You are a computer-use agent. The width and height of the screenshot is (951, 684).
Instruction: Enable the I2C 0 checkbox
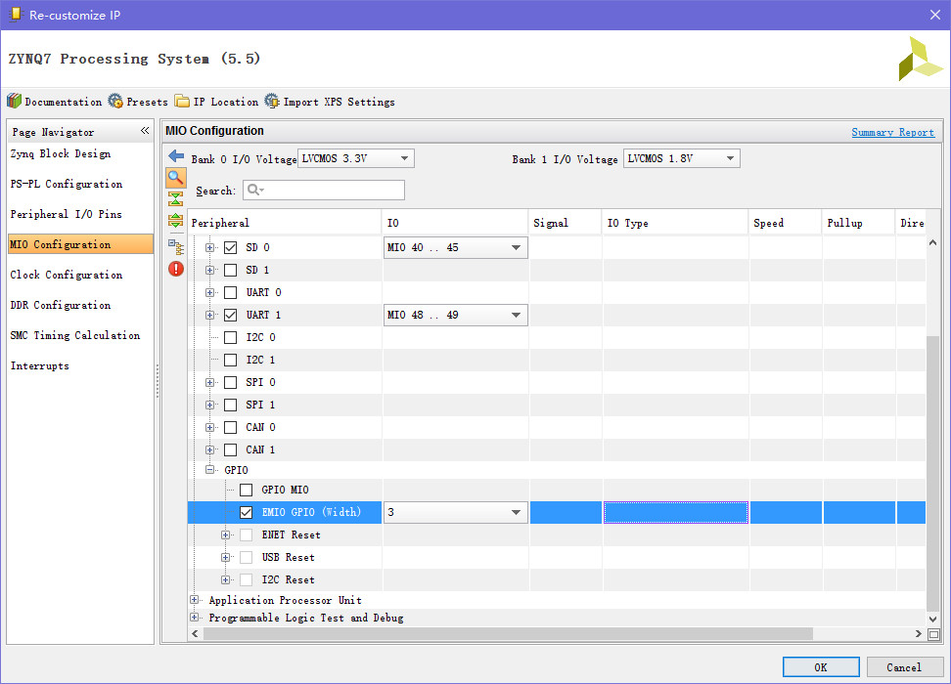[231, 337]
